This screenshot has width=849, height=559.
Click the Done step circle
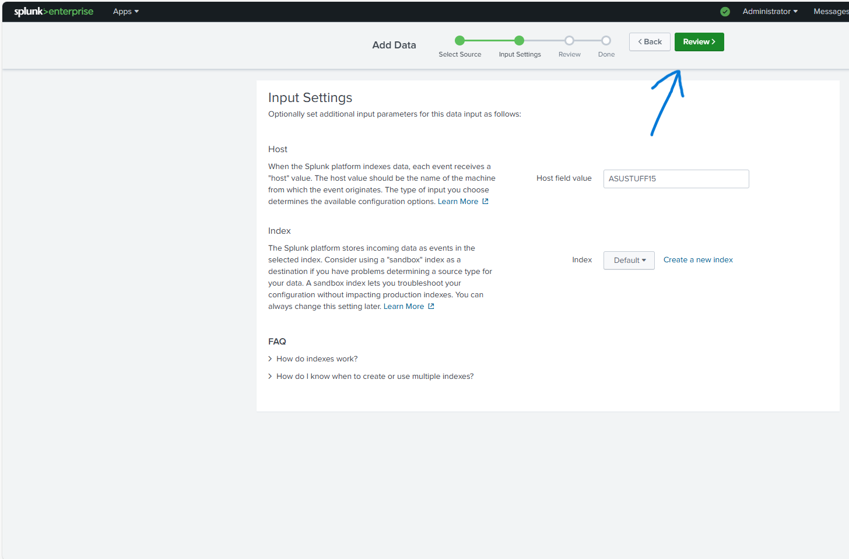[x=606, y=40]
